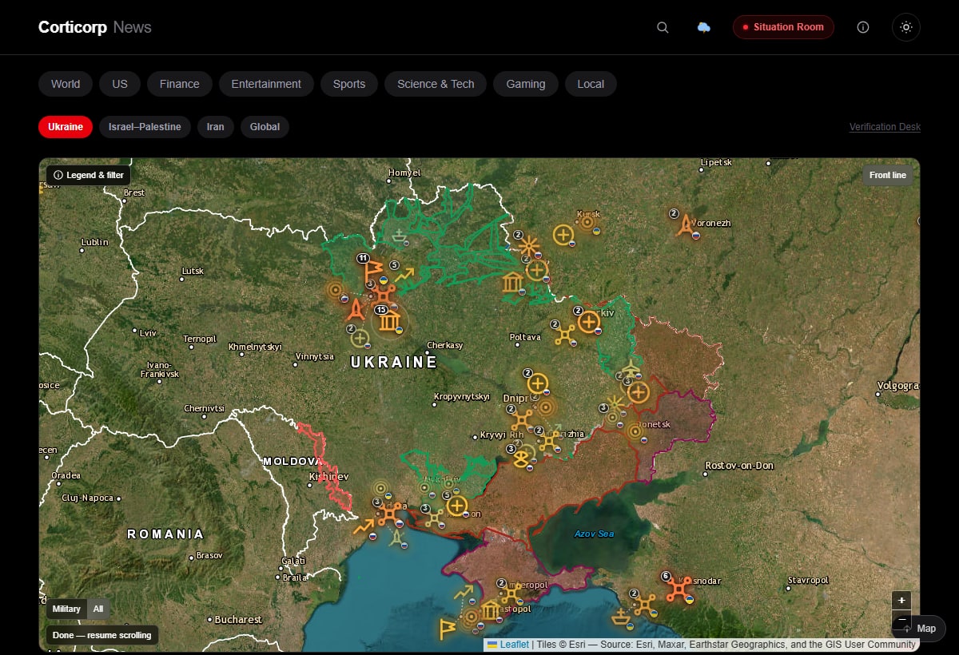959x655 pixels.
Task: Switch to the Iran tab
Action: point(216,127)
